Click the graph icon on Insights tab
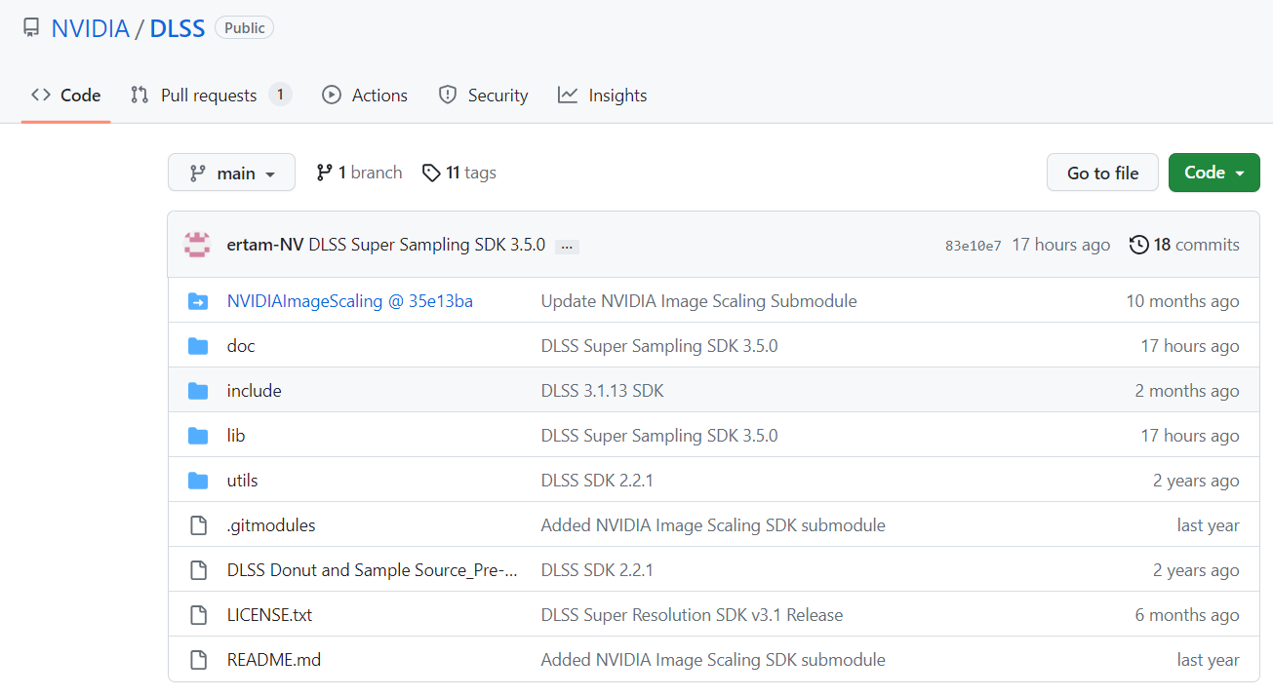Image resolution: width=1273 pixels, height=696 pixels. [x=568, y=95]
